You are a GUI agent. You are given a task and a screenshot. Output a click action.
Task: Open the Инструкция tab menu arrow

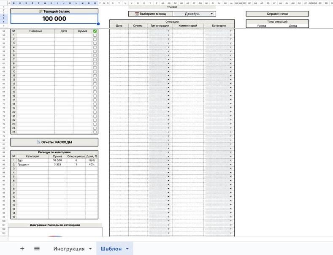(x=90, y=249)
